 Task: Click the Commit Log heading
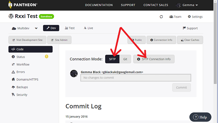(83, 106)
